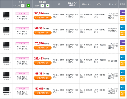Click purchase button for 213,433 yen model
127x99 pixels.
tap(43, 63)
